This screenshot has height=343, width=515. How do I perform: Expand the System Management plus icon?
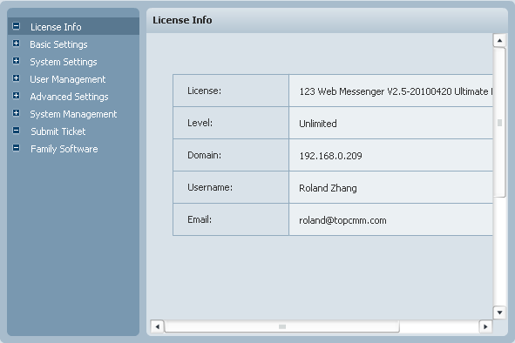(16, 113)
